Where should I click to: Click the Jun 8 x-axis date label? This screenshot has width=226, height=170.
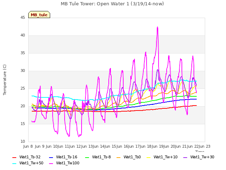[28, 146]
